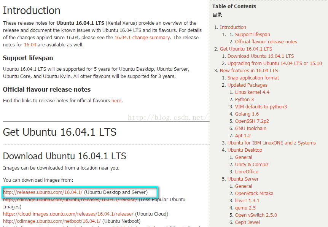Image resolution: width=328 pixels, height=227 pixels.
Task: Click 'You can download images from:' text
Action: tap(38, 180)
